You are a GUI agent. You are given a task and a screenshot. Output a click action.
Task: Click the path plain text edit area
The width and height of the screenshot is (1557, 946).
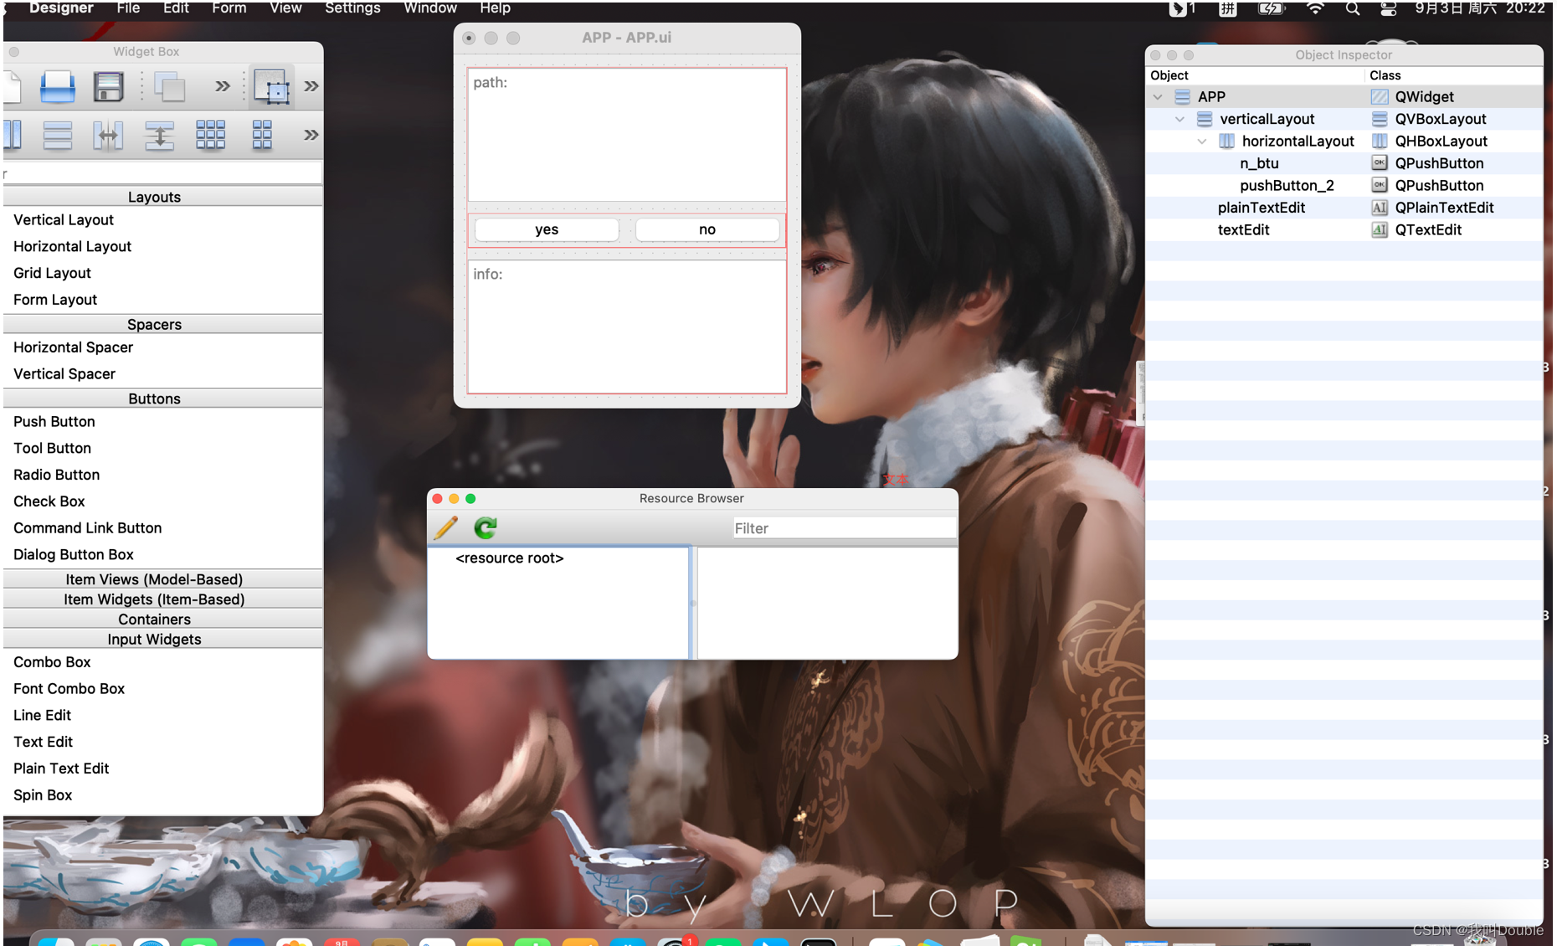627,134
